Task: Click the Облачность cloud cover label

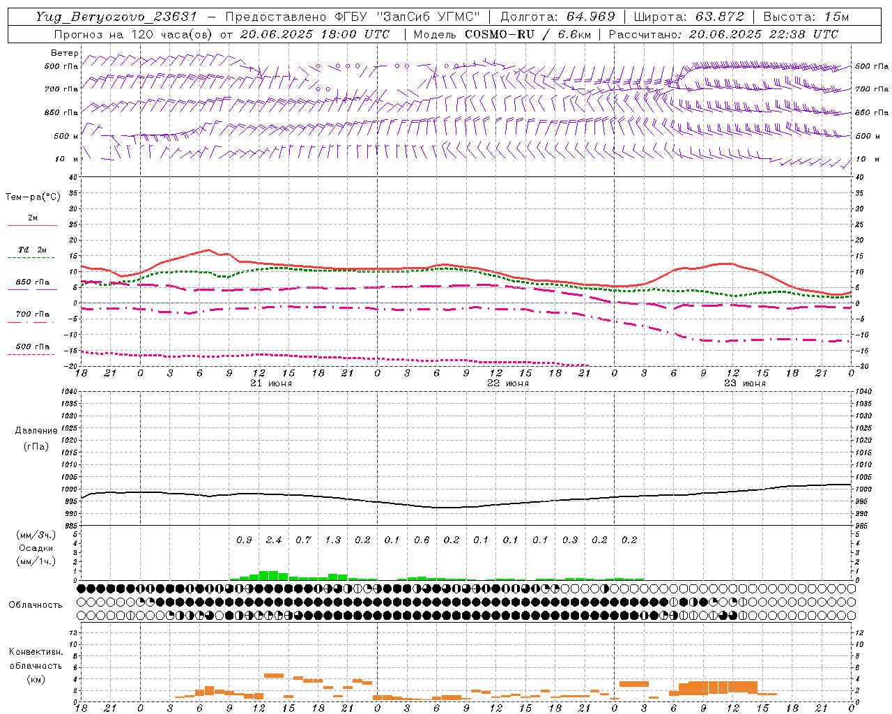Action: (x=36, y=605)
